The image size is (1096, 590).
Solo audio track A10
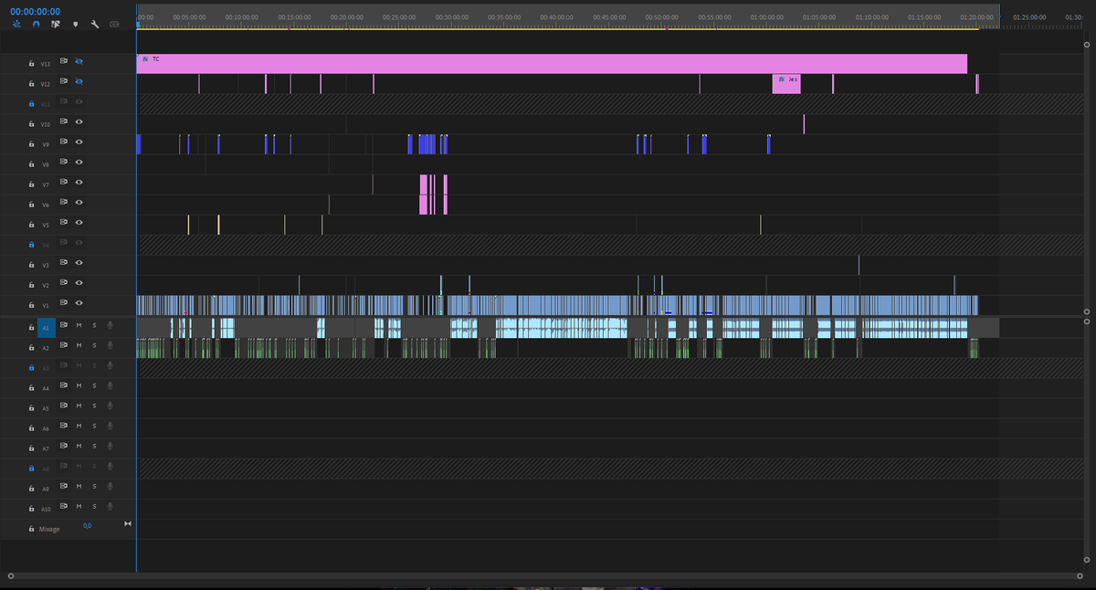point(95,506)
